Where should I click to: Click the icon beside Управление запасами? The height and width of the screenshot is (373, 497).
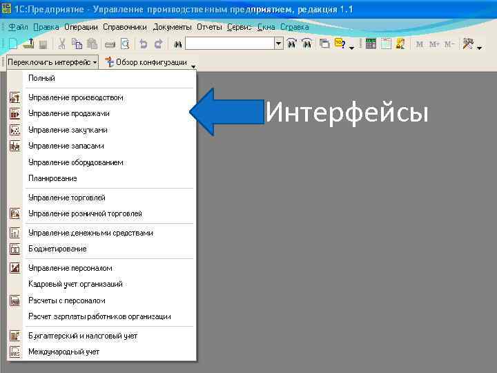coord(15,146)
